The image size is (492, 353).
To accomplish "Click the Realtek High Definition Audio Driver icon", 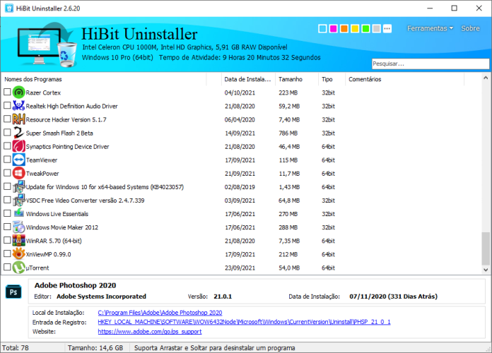I will 19,106.
